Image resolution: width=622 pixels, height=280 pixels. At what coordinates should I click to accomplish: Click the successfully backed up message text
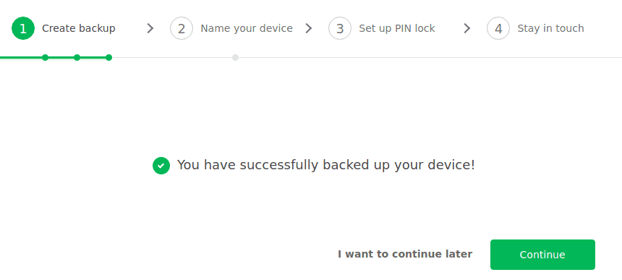point(325,165)
